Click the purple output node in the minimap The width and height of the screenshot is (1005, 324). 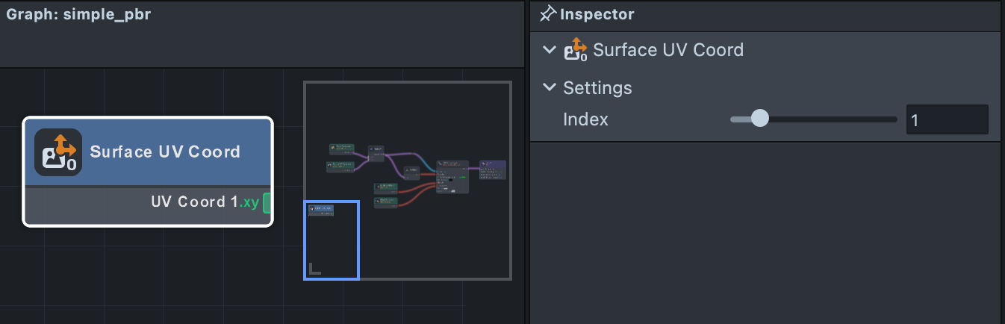click(493, 169)
